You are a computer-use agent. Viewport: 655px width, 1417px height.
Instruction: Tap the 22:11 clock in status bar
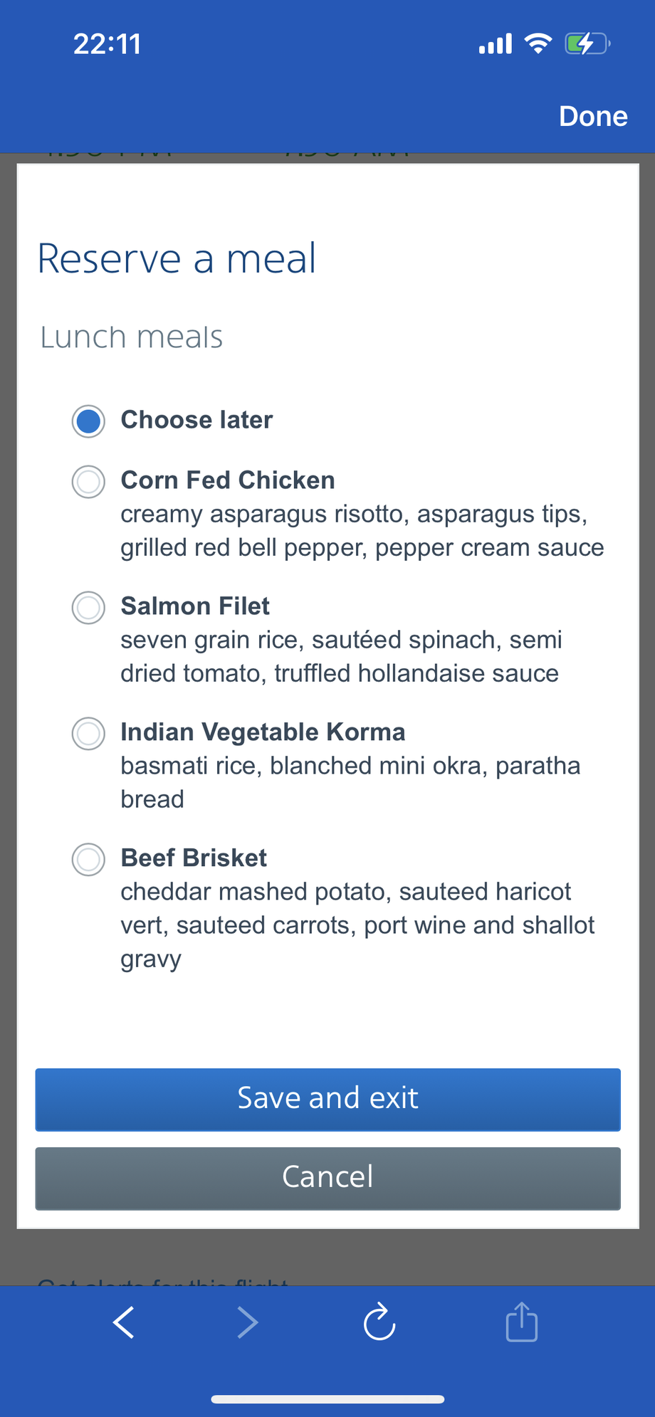pyautogui.click(x=108, y=44)
